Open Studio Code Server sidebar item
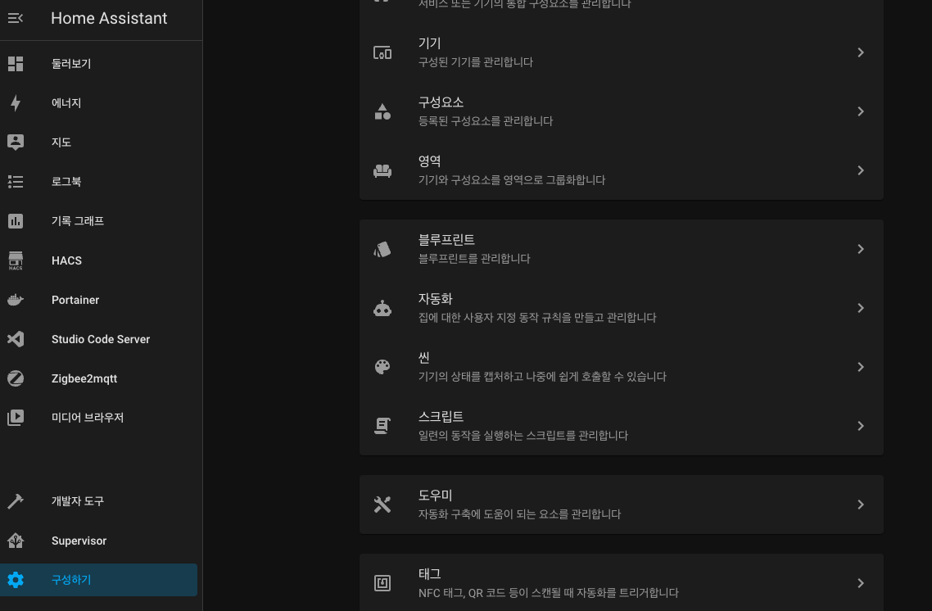This screenshot has height=611, width=932. pos(98,339)
